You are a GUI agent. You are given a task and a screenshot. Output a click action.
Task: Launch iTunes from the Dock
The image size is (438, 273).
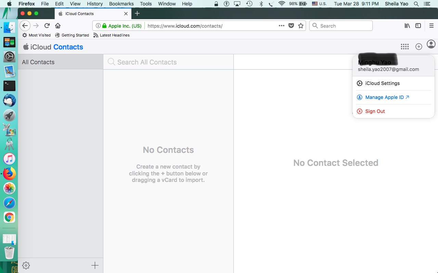pos(10,159)
